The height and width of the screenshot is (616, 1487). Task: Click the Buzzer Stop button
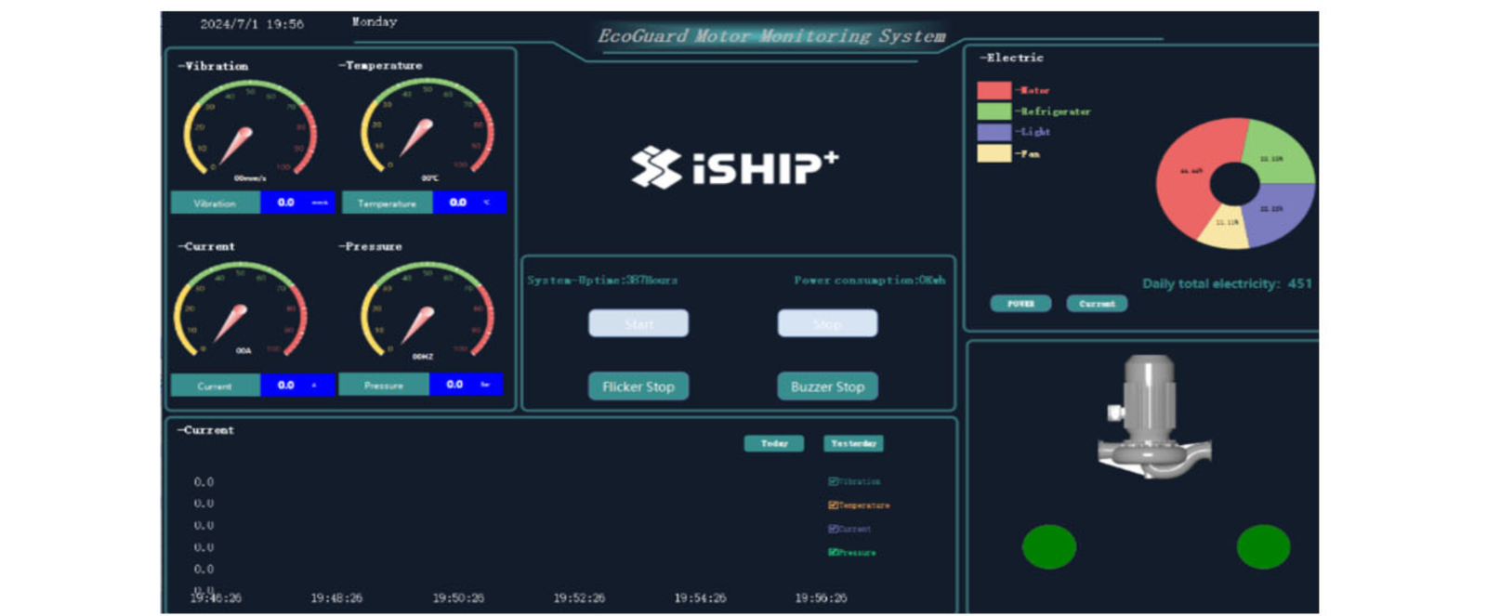pyautogui.click(x=827, y=387)
